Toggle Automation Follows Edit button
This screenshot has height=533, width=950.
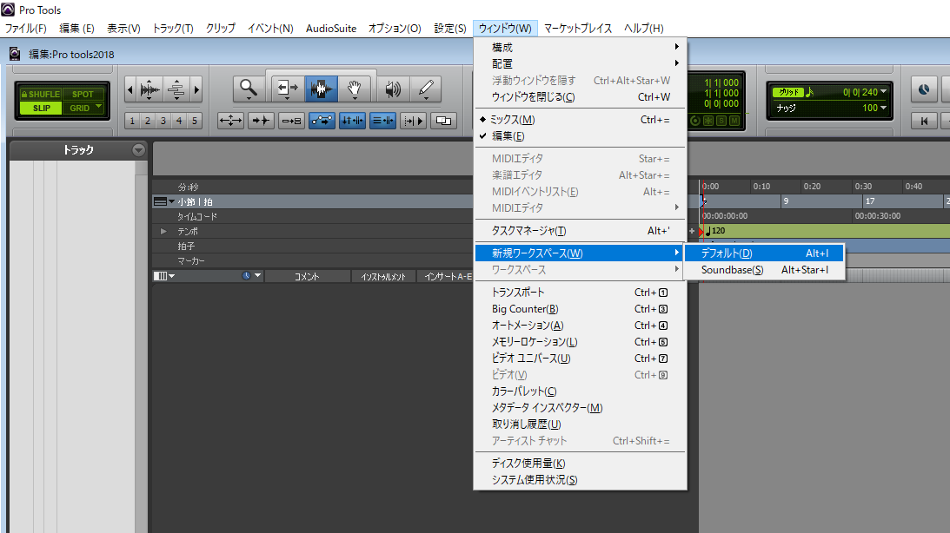(x=322, y=121)
